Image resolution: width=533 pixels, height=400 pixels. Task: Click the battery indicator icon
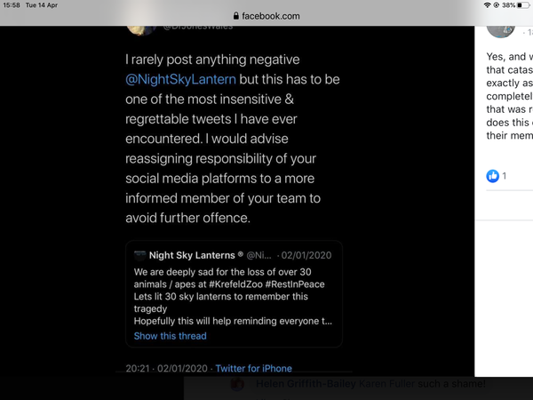[x=523, y=5]
